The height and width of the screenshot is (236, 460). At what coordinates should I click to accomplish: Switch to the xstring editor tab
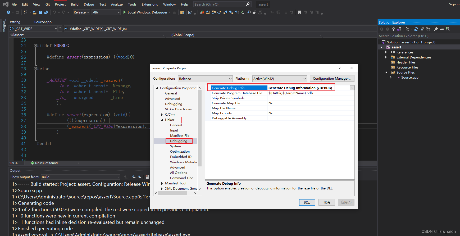click(15, 22)
